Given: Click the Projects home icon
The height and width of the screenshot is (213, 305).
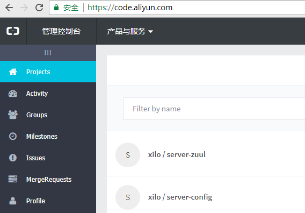Looking at the screenshot, I should [13, 72].
